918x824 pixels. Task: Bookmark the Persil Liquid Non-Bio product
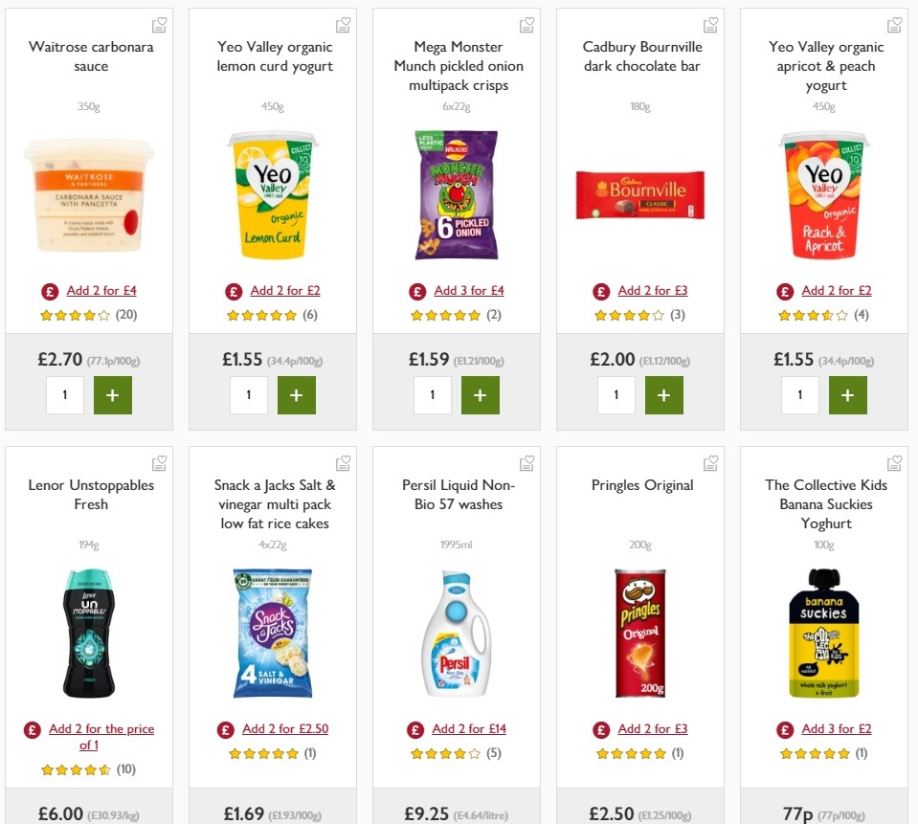tap(526, 462)
